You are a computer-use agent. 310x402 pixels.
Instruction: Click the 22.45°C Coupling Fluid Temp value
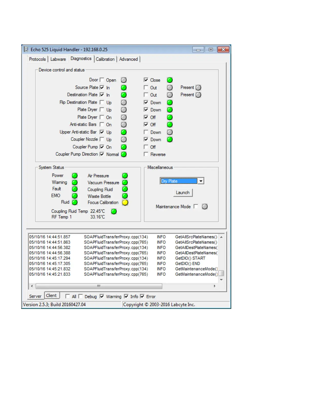pyautogui.click(x=98, y=211)
